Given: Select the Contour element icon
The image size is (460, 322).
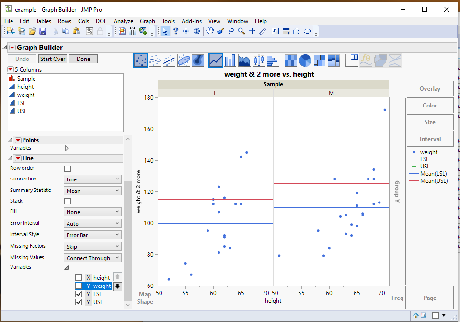Looking at the screenshot, I should (199, 60).
